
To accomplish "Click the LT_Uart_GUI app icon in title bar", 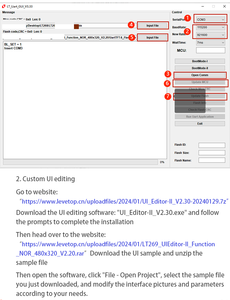I will tap(4, 6).
